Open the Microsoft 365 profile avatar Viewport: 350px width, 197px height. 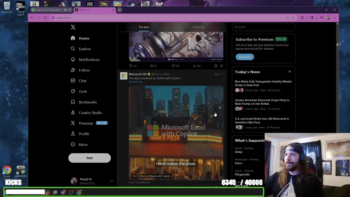[124, 76]
